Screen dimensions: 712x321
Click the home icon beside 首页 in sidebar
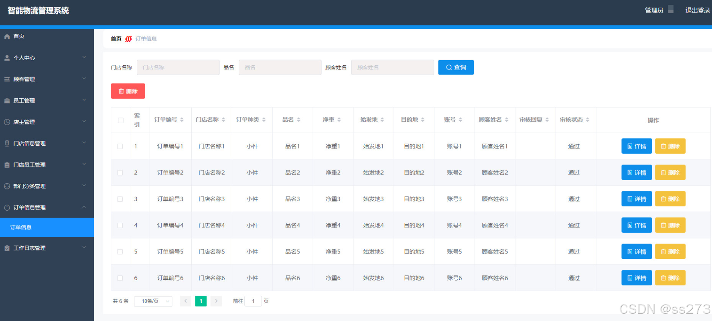pyautogui.click(x=7, y=37)
